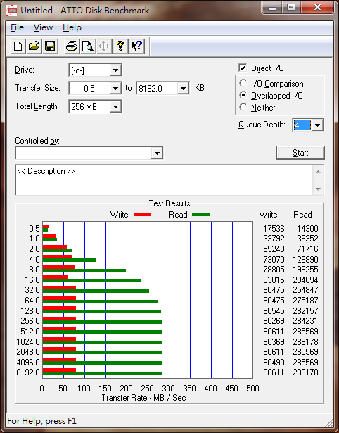
Task: Open Print Preview from the toolbar
Action: (x=88, y=46)
